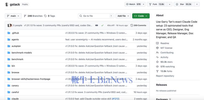Viewport: 204px width, 100px height.
Task: Expand commit details ellipsis button
Action: point(97,25)
